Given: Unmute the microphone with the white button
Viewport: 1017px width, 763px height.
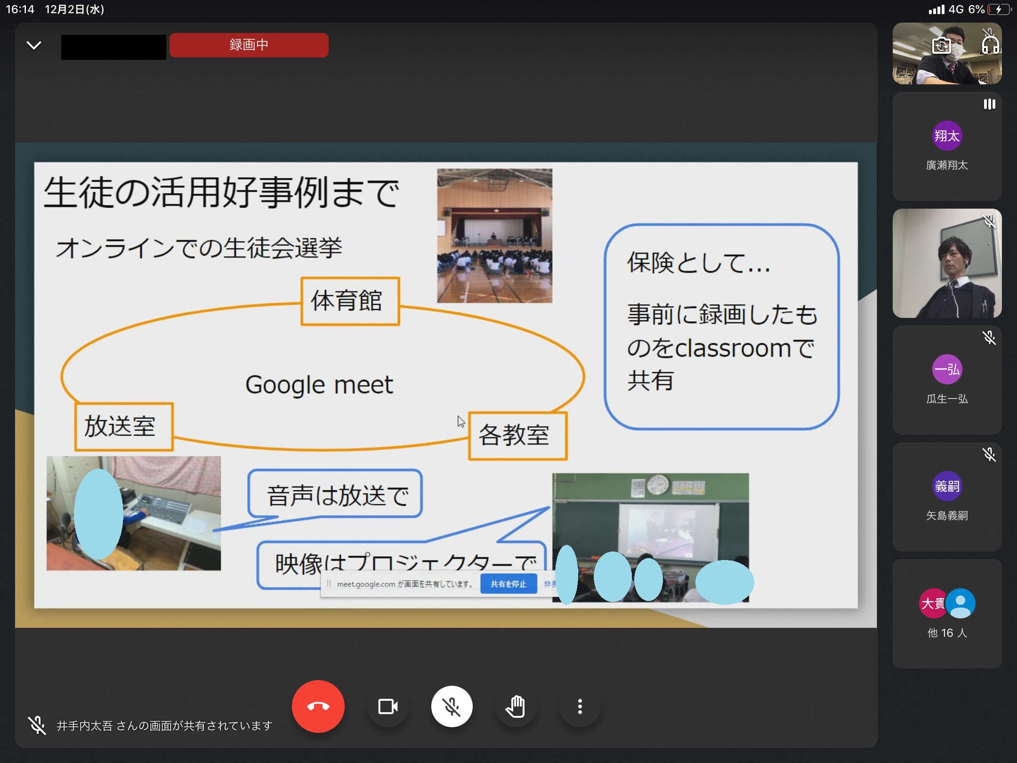Looking at the screenshot, I should point(452,706).
